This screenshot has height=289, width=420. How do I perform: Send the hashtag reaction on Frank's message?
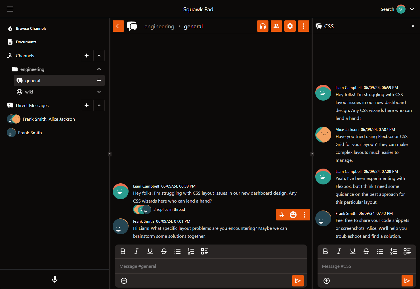point(282,214)
